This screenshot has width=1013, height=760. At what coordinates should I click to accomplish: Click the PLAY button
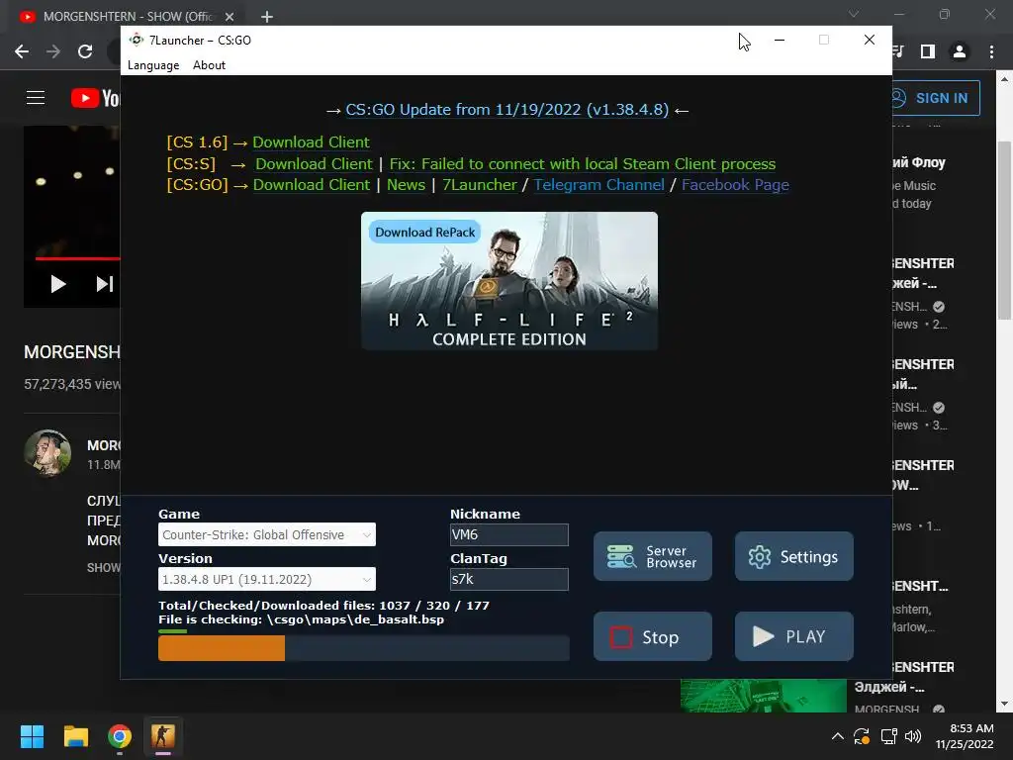pos(794,636)
